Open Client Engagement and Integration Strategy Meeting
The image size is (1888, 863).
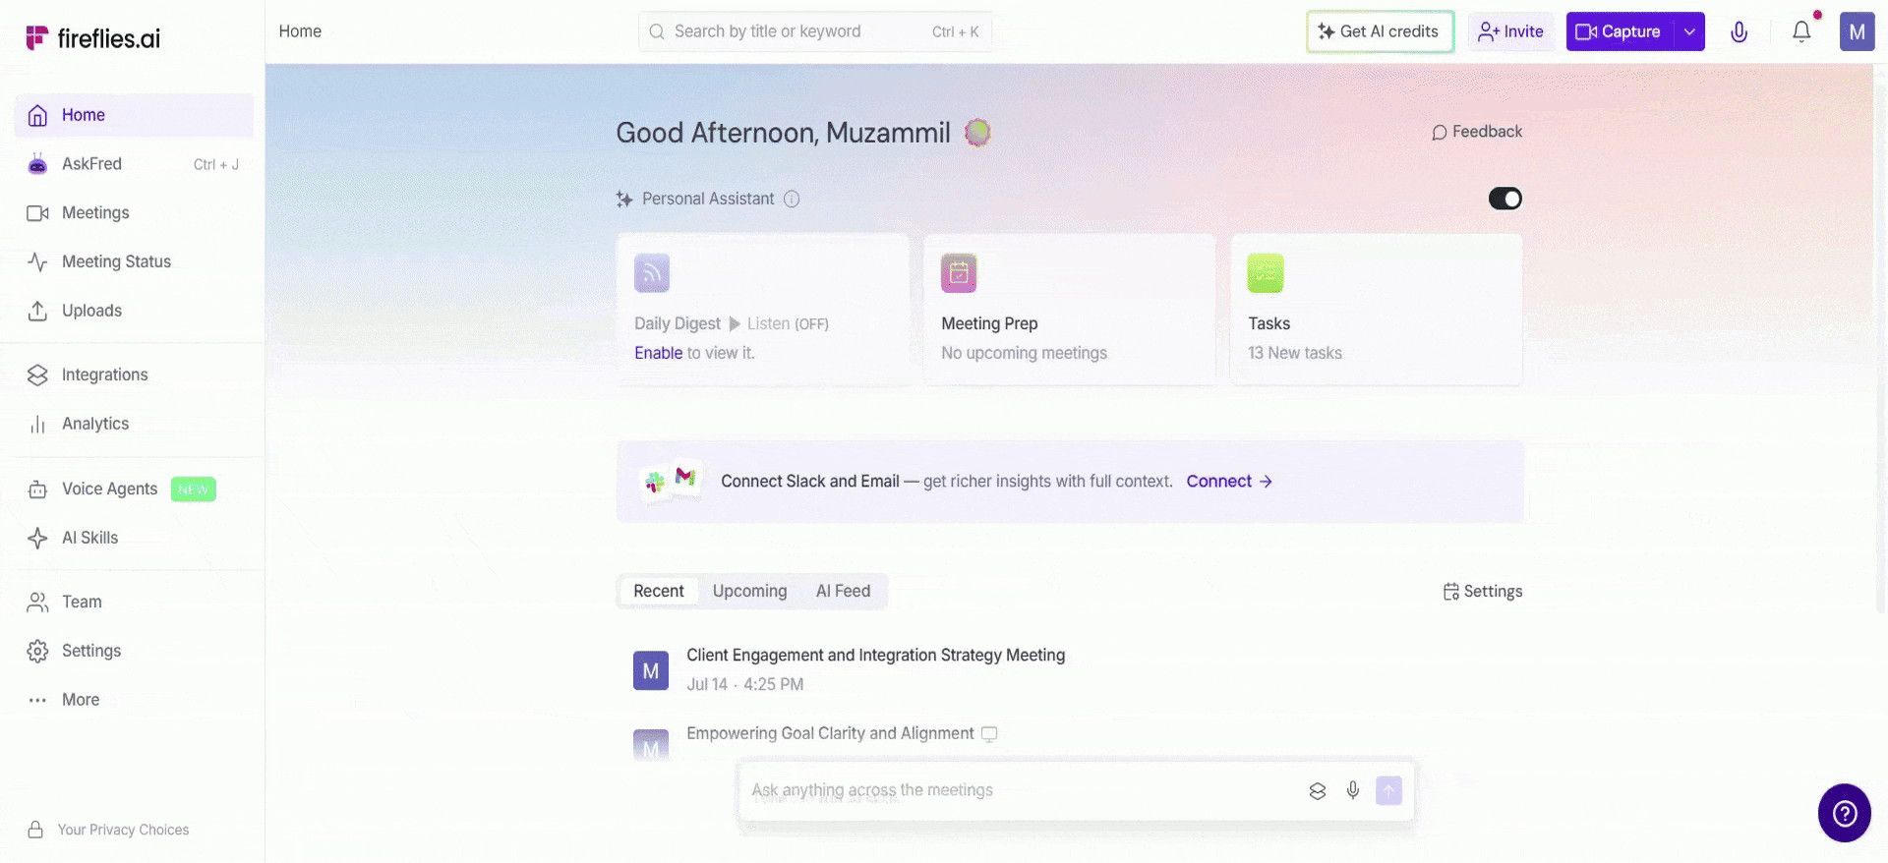point(875,655)
